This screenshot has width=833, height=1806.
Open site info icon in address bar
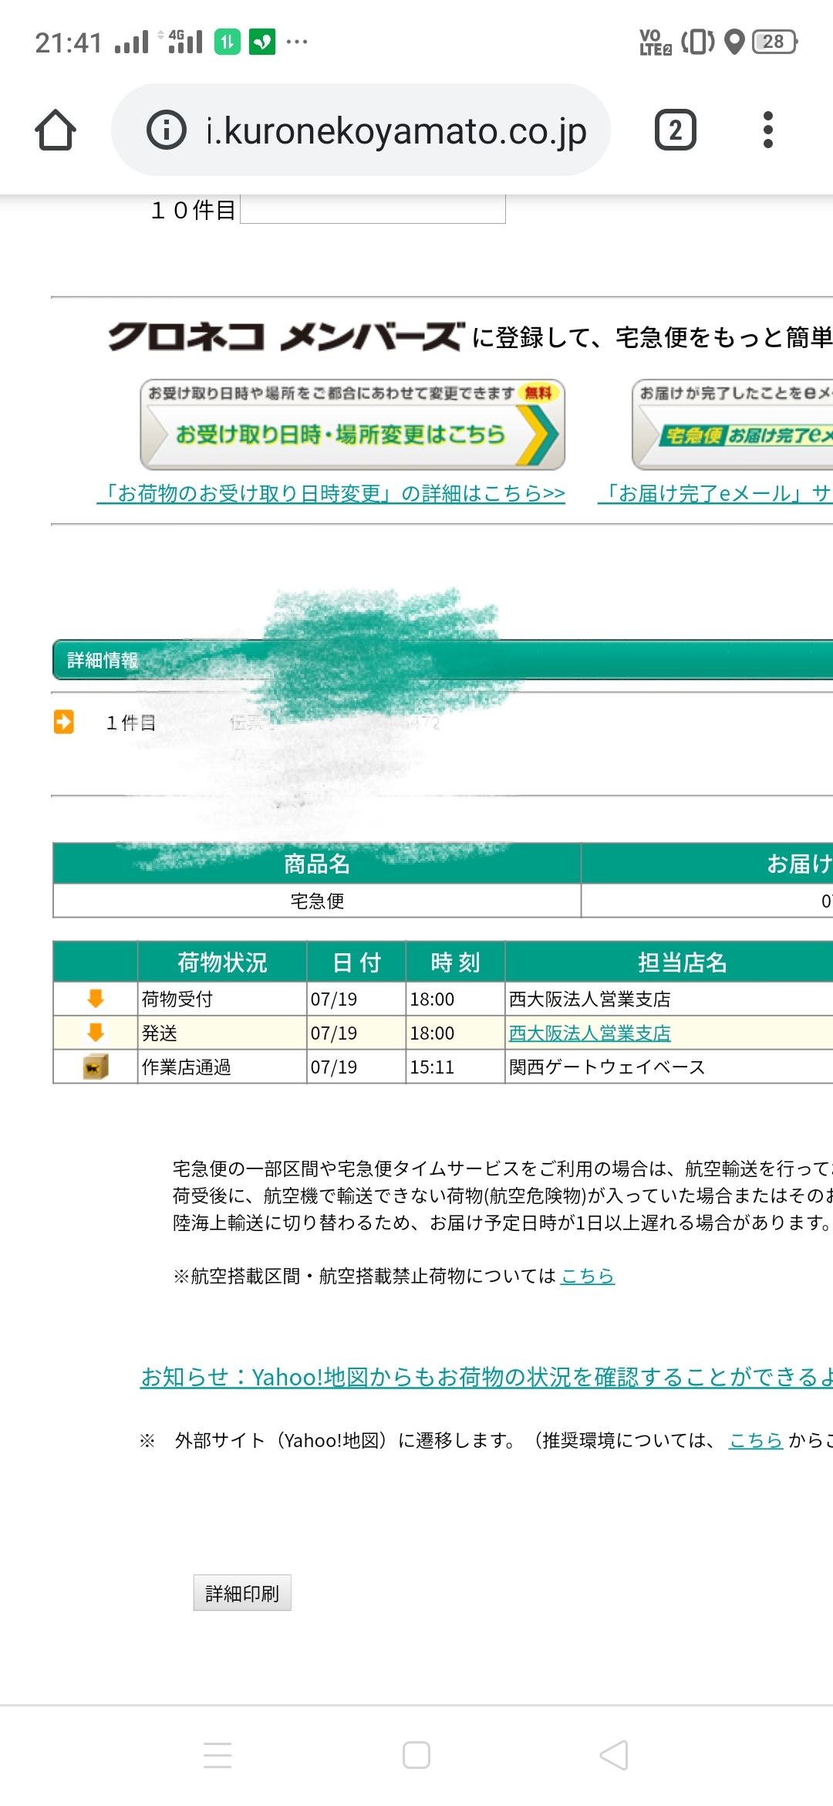click(167, 130)
